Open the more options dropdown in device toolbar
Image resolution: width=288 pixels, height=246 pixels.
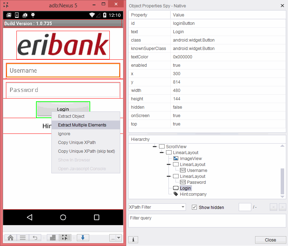pos(115,238)
